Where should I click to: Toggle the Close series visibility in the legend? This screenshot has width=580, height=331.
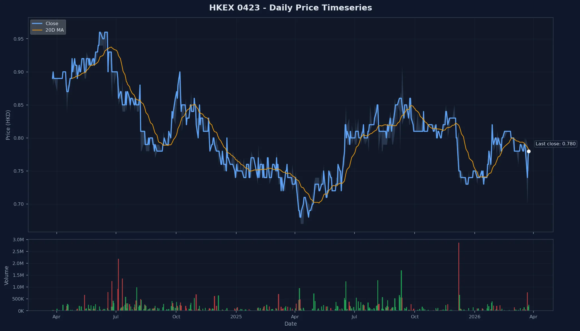click(52, 23)
